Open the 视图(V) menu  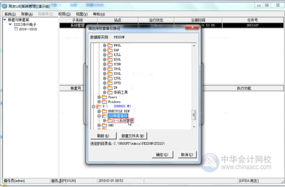(x=82, y=14)
